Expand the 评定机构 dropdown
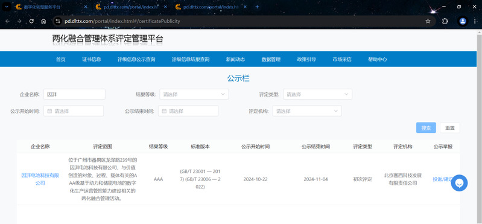 pos(307,111)
